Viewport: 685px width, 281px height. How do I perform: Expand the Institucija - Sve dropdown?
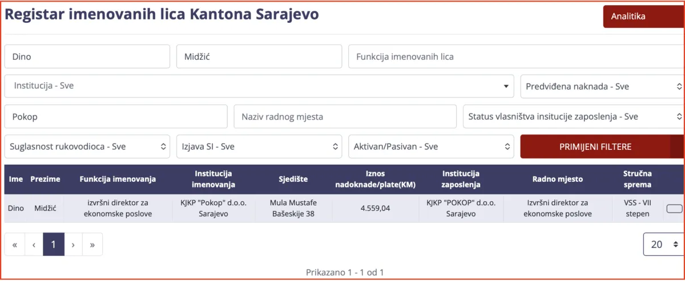click(x=259, y=86)
